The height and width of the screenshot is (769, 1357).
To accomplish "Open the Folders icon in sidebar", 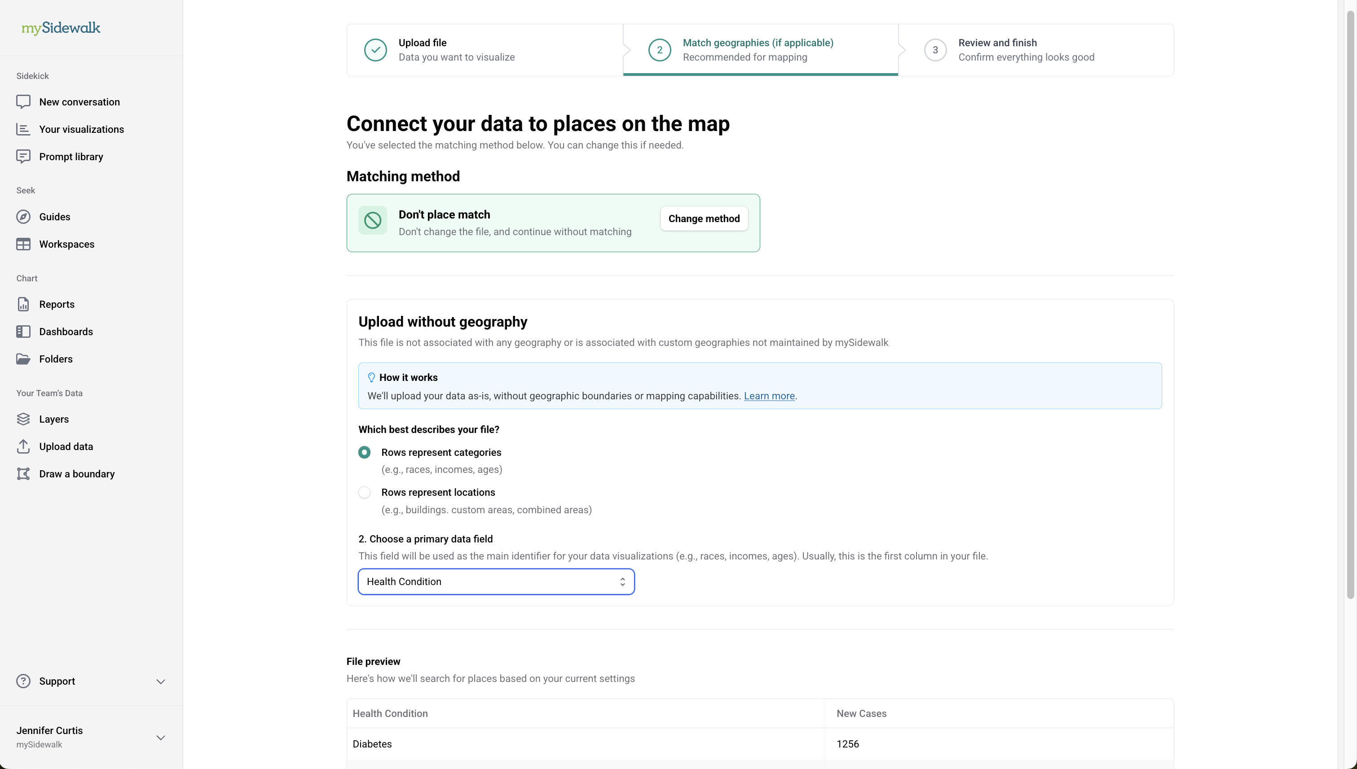I will [x=23, y=359].
